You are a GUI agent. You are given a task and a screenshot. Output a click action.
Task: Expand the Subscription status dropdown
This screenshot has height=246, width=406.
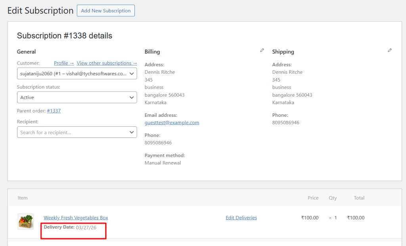[77, 97]
